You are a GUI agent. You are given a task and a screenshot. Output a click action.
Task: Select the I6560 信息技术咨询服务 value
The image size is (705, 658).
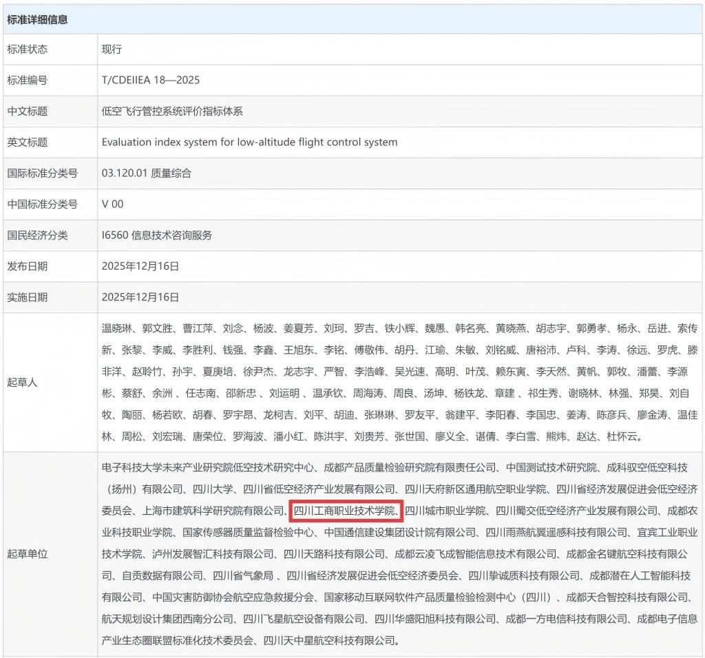coord(156,235)
